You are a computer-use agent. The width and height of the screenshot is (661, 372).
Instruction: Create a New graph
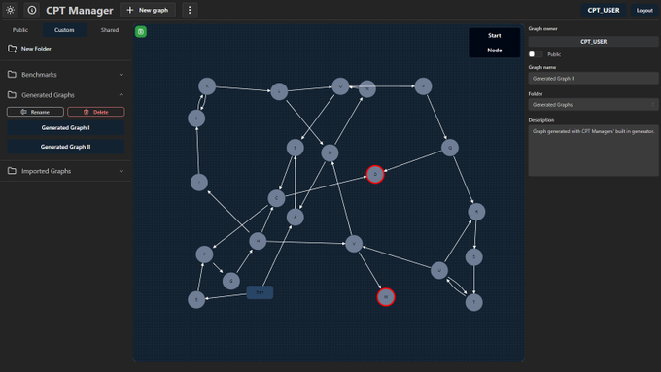click(148, 10)
